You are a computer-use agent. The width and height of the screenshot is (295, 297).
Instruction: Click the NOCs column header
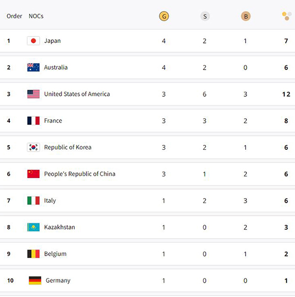[36, 16]
